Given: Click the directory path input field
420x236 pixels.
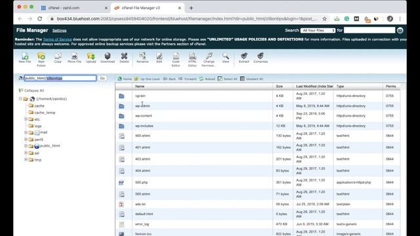Looking at the screenshot, I should pos(60,78).
